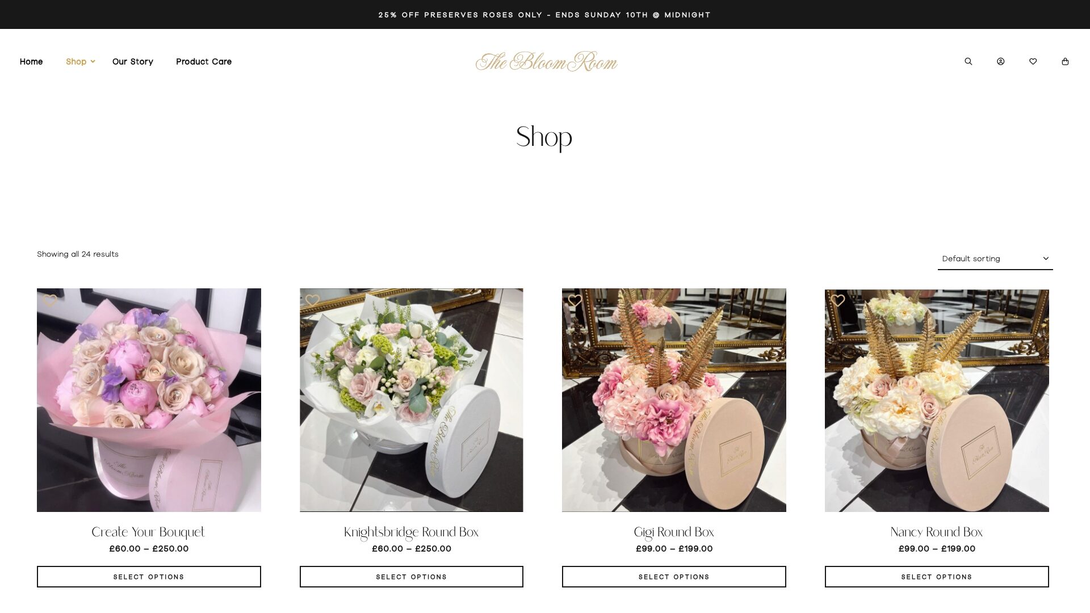Expand the Shop menu chevron
Image resolution: width=1090 pixels, height=613 pixels.
93,61
